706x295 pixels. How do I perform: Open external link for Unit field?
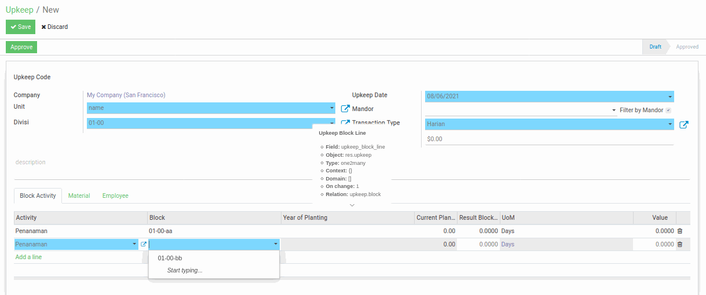[345, 109]
